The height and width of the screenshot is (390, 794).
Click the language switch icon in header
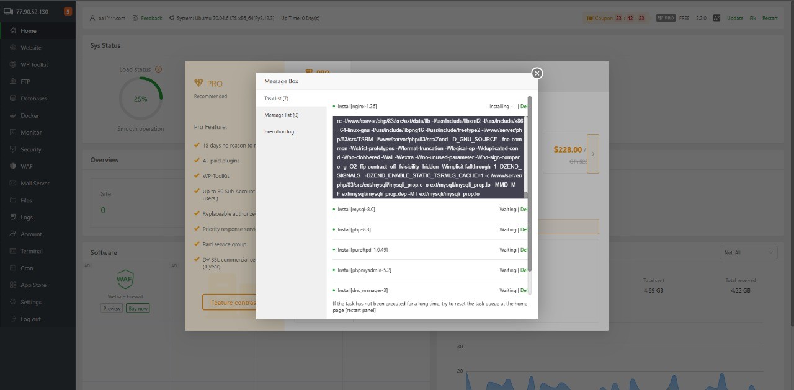(716, 18)
